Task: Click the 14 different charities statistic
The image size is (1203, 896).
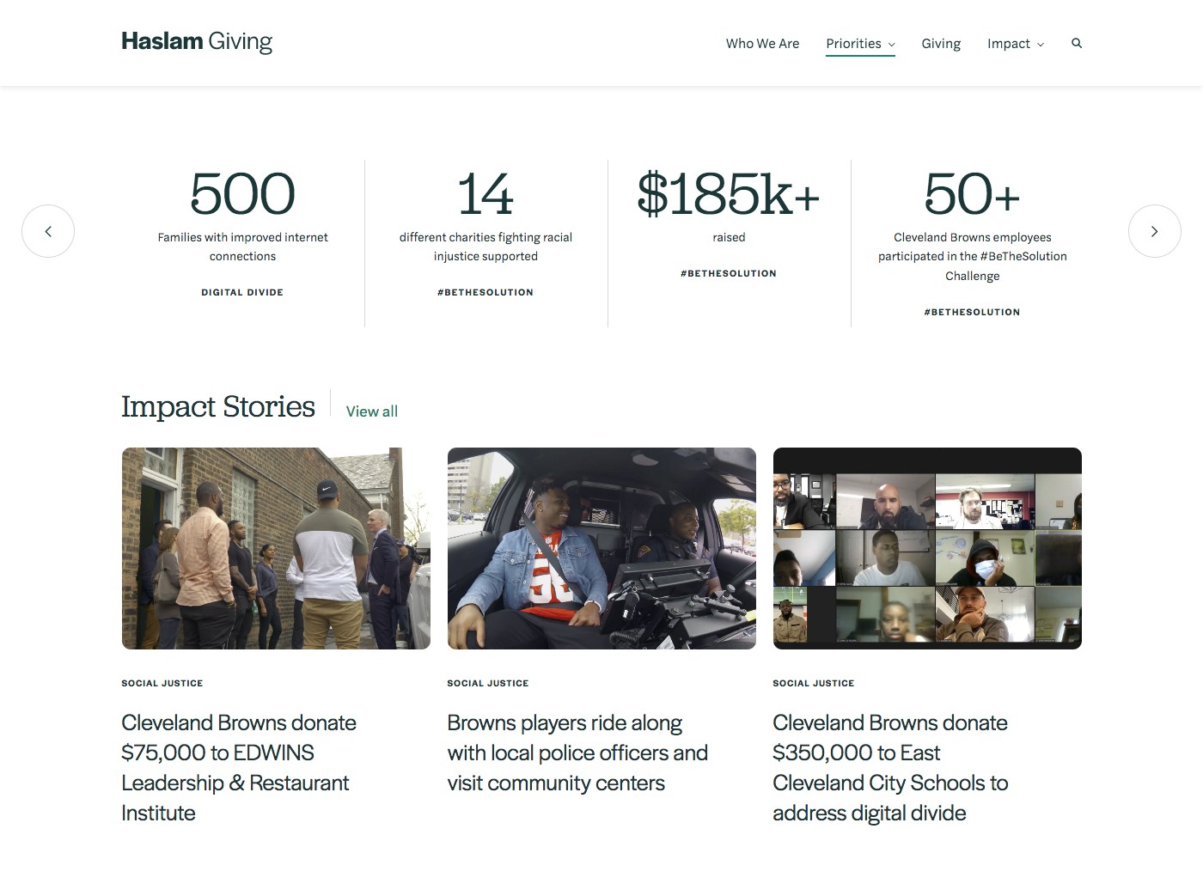Action: click(x=485, y=195)
